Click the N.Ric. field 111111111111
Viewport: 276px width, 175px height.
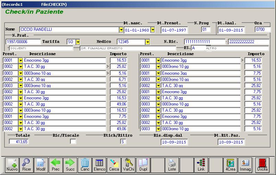205,41
